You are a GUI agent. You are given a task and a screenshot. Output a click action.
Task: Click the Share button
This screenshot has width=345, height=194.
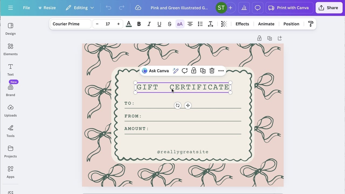pos(329,8)
